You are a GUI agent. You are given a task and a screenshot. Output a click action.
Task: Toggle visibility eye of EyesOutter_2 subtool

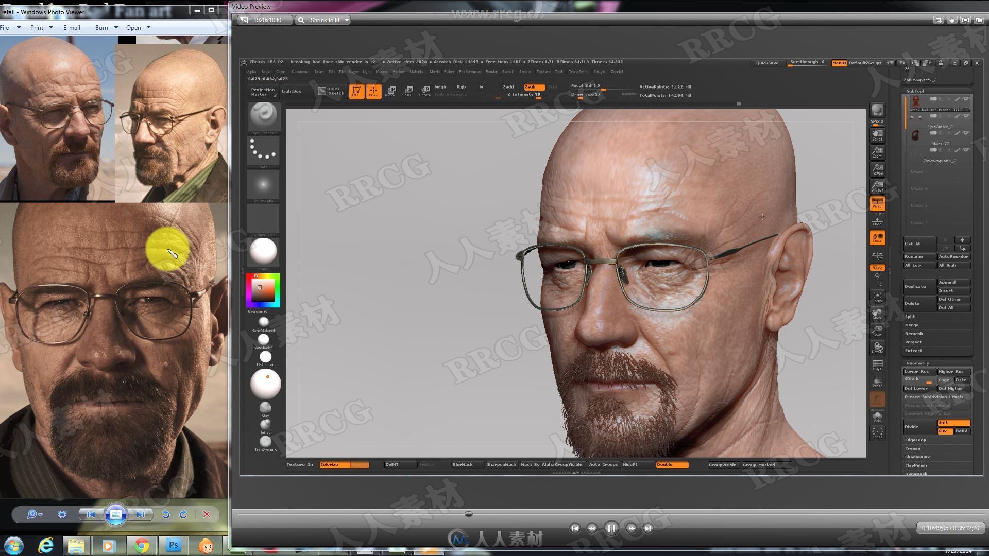[966, 116]
